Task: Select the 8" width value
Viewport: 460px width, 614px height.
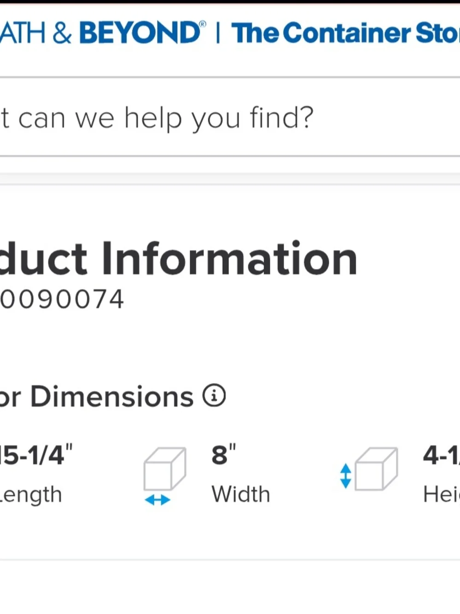Action: coord(223,455)
